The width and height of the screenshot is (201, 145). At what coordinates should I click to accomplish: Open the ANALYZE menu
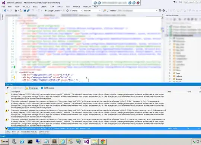[76, 7]
